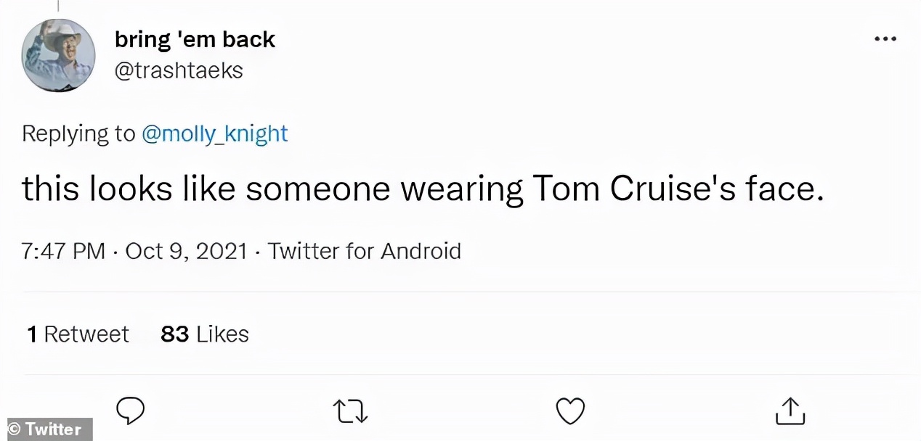Click the © Twitter watermark

tap(45, 429)
